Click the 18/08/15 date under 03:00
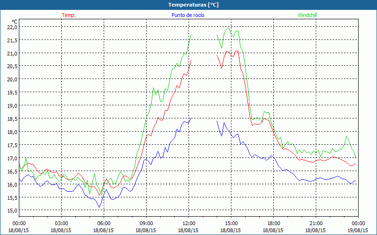The height and width of the screenshot is (235, 377). 61,230
